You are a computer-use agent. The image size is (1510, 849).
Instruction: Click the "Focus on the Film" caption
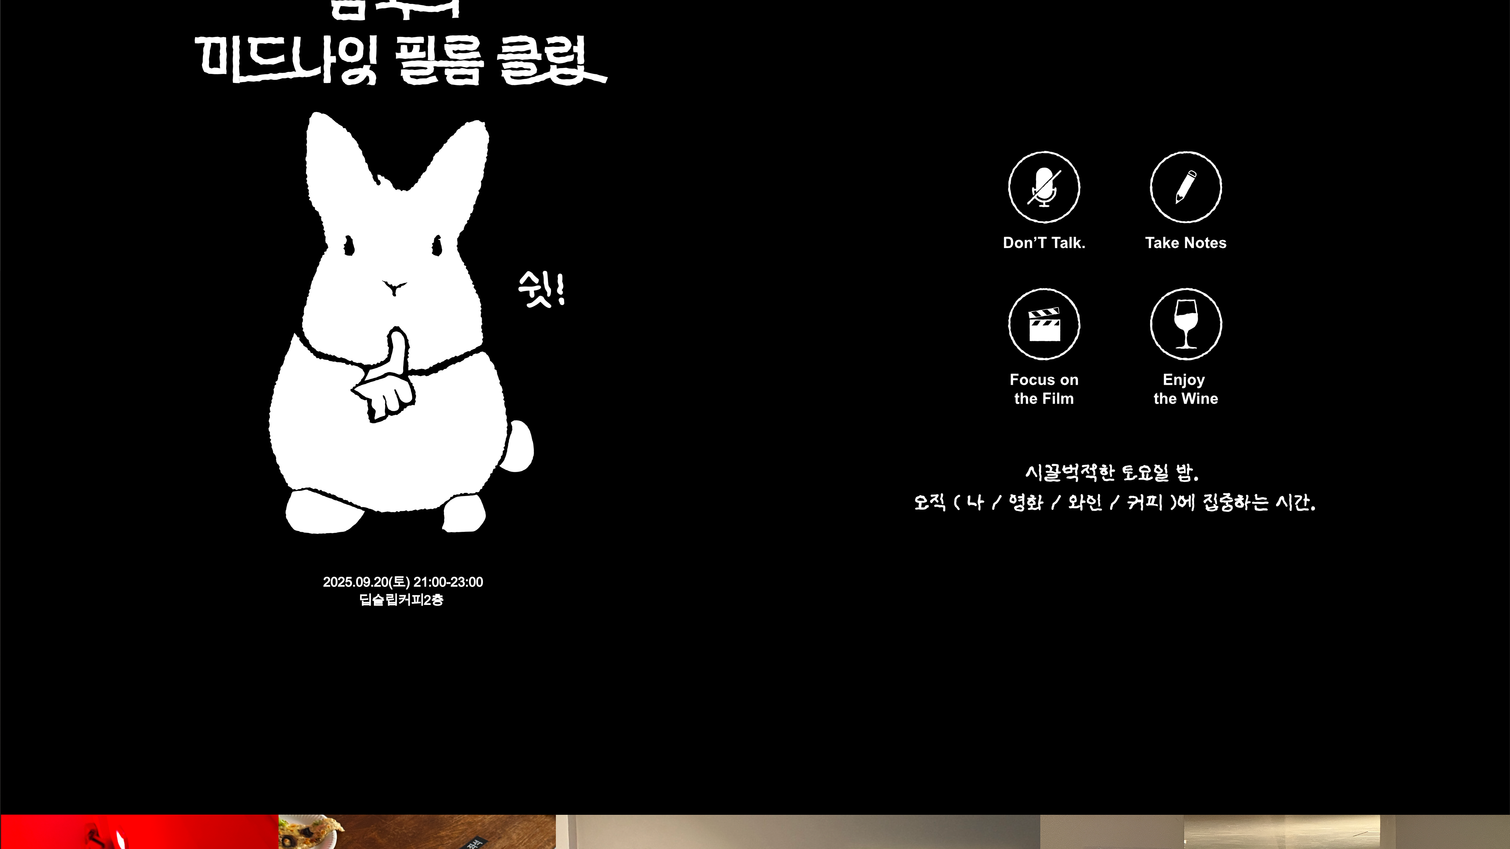[1044, 389]
